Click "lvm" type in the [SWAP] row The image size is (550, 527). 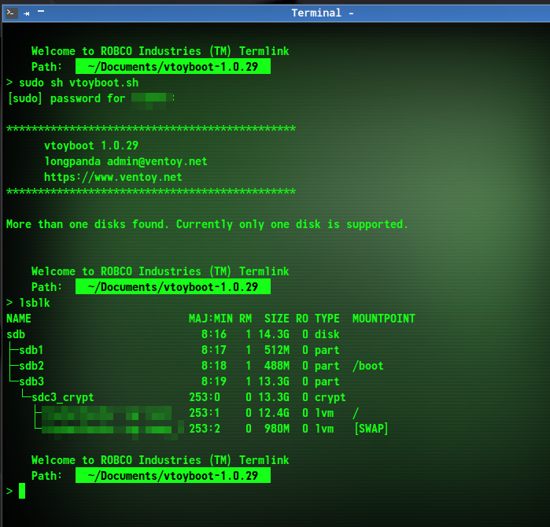coord(324,429)
